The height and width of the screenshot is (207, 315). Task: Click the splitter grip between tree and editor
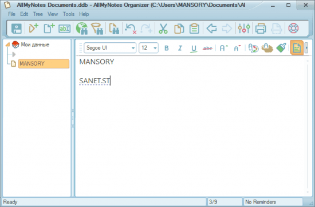pos(73,118)
